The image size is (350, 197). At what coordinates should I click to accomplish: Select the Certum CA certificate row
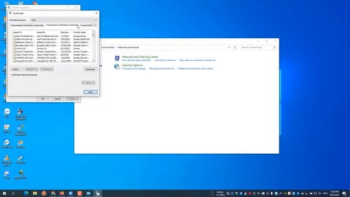(52, 49)
